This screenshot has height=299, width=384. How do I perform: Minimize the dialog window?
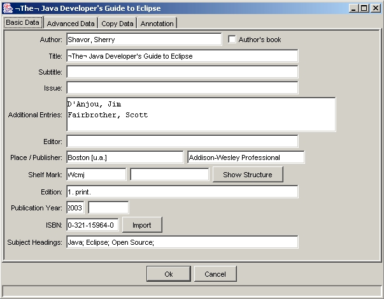tap(353, 8)
